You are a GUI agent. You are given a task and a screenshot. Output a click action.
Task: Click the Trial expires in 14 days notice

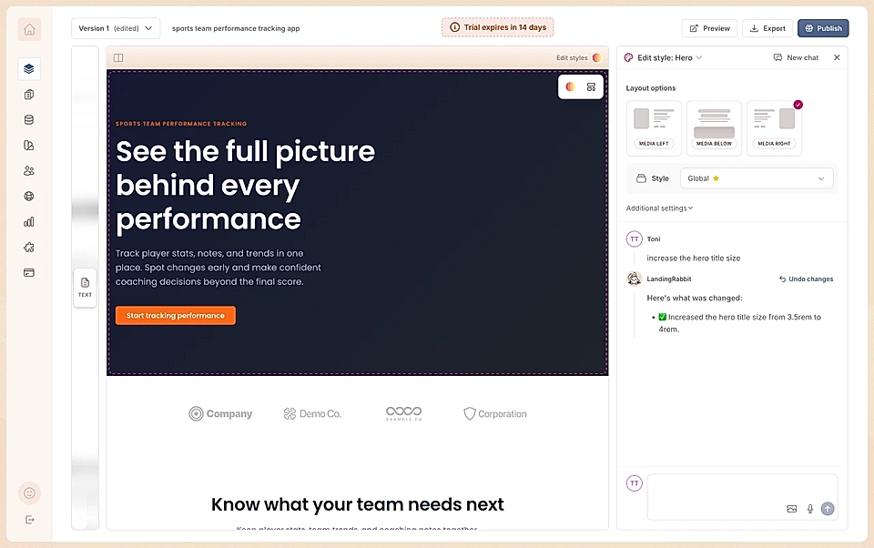(498, 27)
